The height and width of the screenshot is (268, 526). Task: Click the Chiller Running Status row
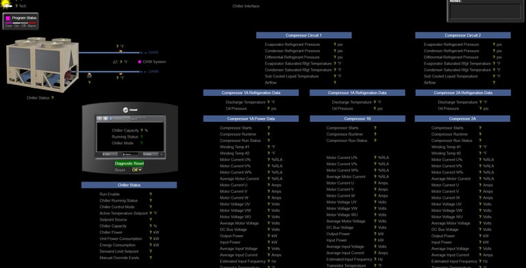click(126, 201)
